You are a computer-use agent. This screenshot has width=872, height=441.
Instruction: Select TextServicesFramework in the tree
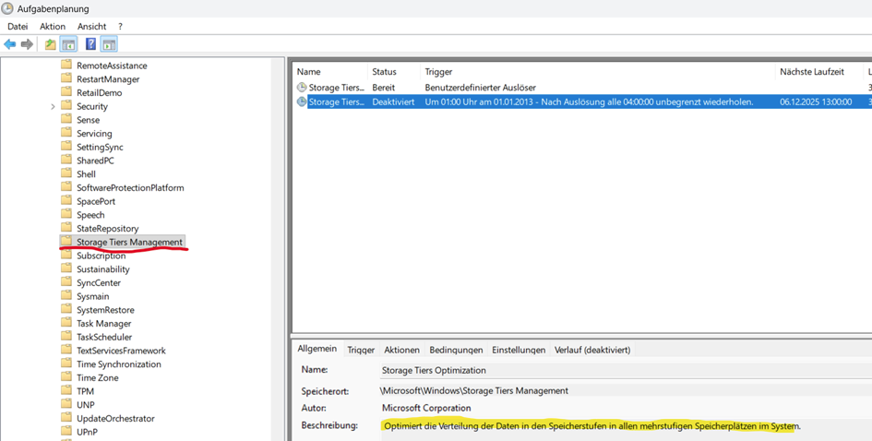pos(121,351)
